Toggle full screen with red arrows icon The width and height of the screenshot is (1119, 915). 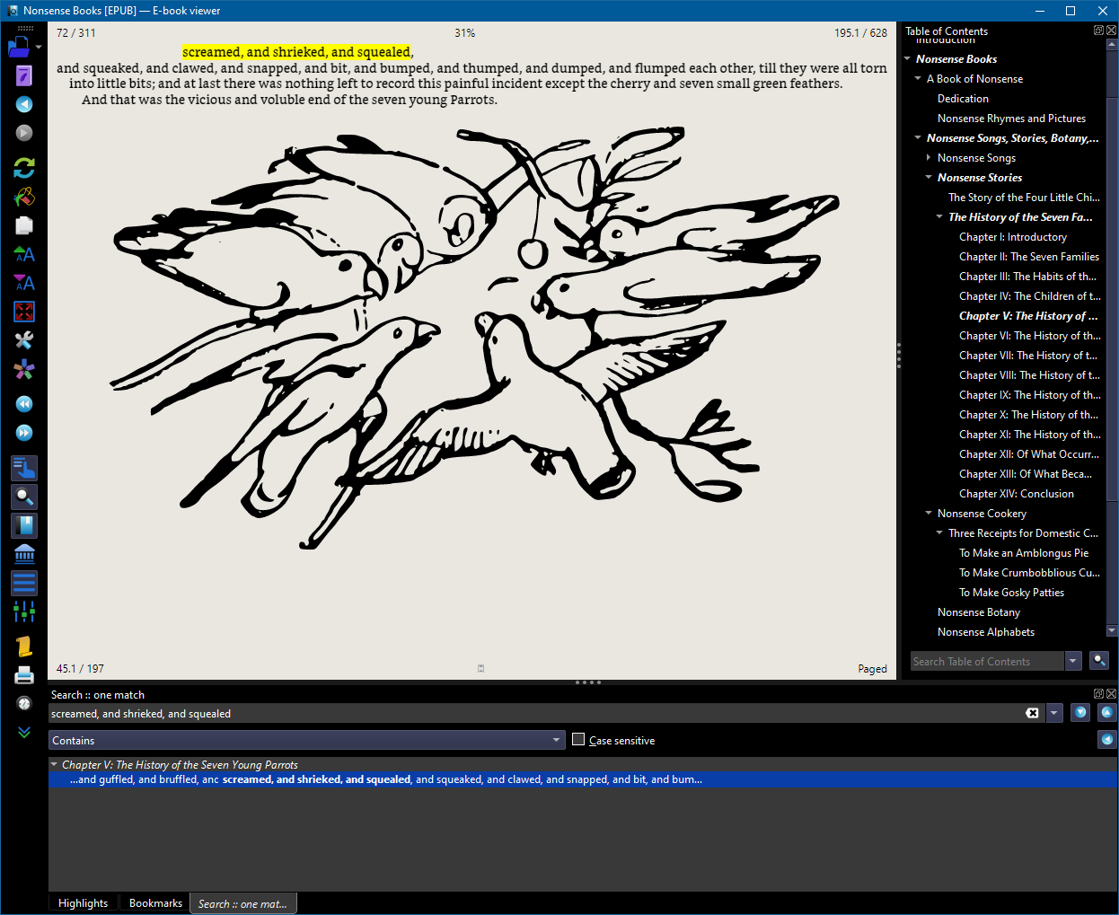click(x=24, y=312)
